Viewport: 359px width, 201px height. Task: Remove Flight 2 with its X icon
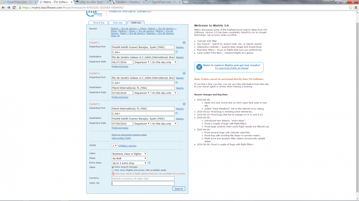pyautogui.click(x=184, y=73)
